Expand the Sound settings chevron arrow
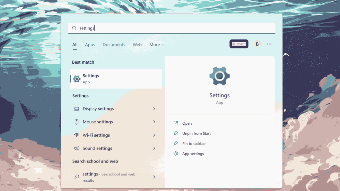 [x=154, y=148]
